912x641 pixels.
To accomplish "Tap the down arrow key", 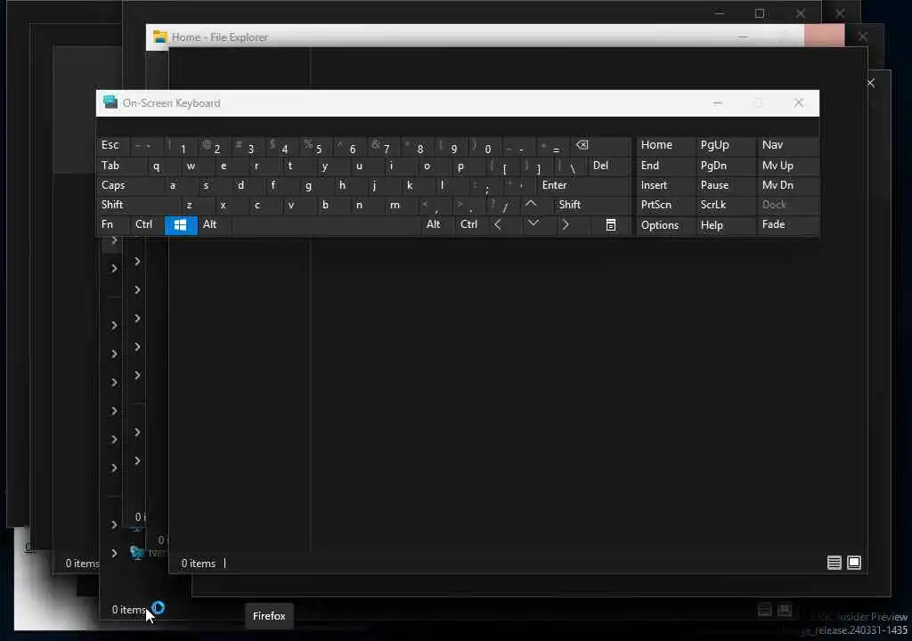I will [x=533, y=224].
